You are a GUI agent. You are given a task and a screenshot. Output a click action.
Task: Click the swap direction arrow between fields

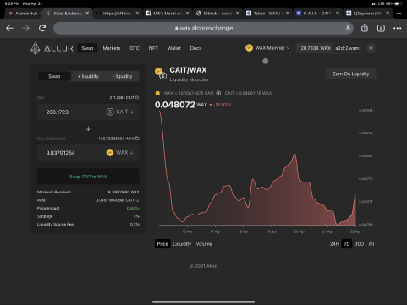[x=88, y=128]
